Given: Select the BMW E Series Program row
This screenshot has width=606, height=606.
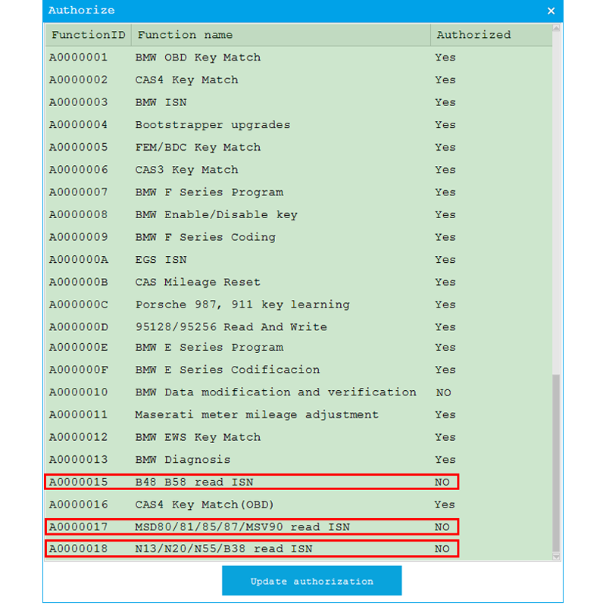Looking at the screenshot, I should 298,348.
